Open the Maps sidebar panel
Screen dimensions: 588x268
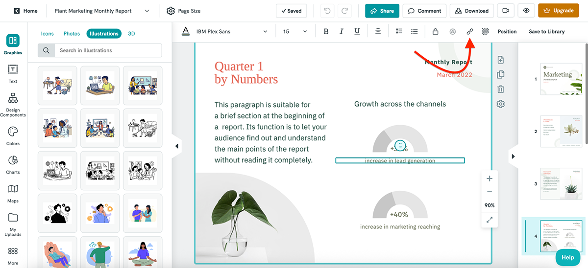pos(13,194)
